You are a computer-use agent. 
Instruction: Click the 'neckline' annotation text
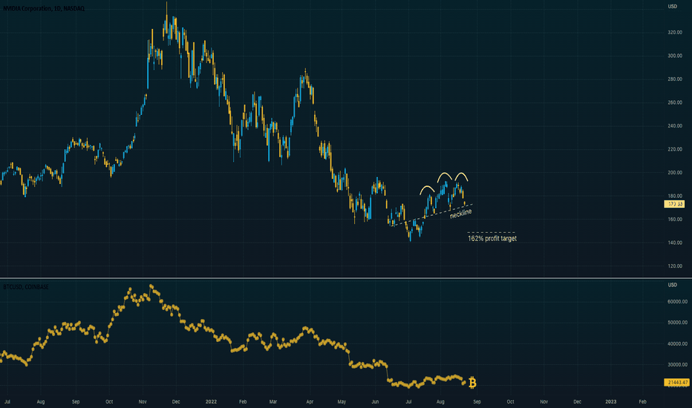461,214
